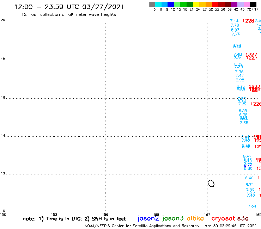
Task: Click the red 1226 time label
Action: [x=256, y=104]
